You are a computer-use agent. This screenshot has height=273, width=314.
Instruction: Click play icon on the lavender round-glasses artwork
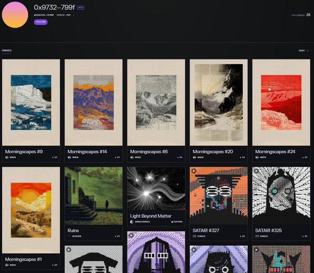(x=193, y=249)
